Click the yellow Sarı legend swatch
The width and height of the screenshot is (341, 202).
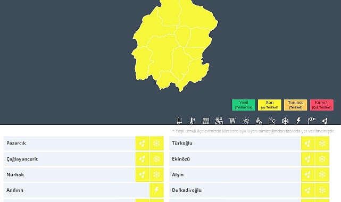point(270,105)
